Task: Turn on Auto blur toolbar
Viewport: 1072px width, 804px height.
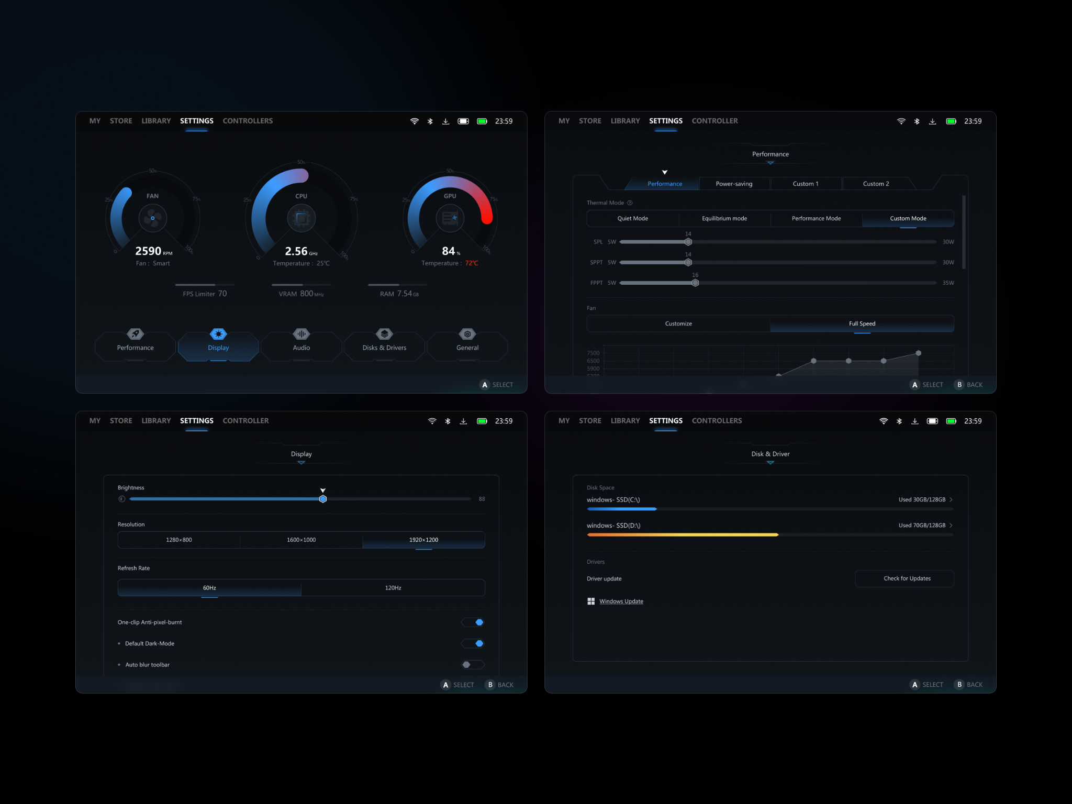Action: (x=472, y=664)
